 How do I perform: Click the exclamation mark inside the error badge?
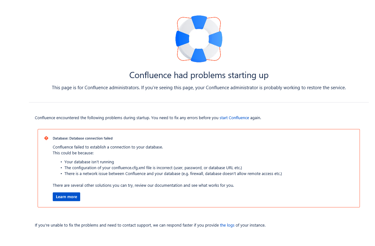point(46,138)
